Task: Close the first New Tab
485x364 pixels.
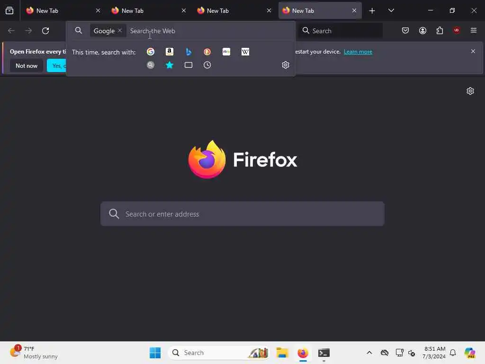Action: (x=98, y=10)
